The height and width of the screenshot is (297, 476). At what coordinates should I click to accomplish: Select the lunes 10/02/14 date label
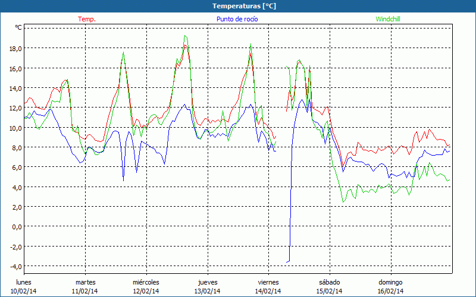point(24,286)
